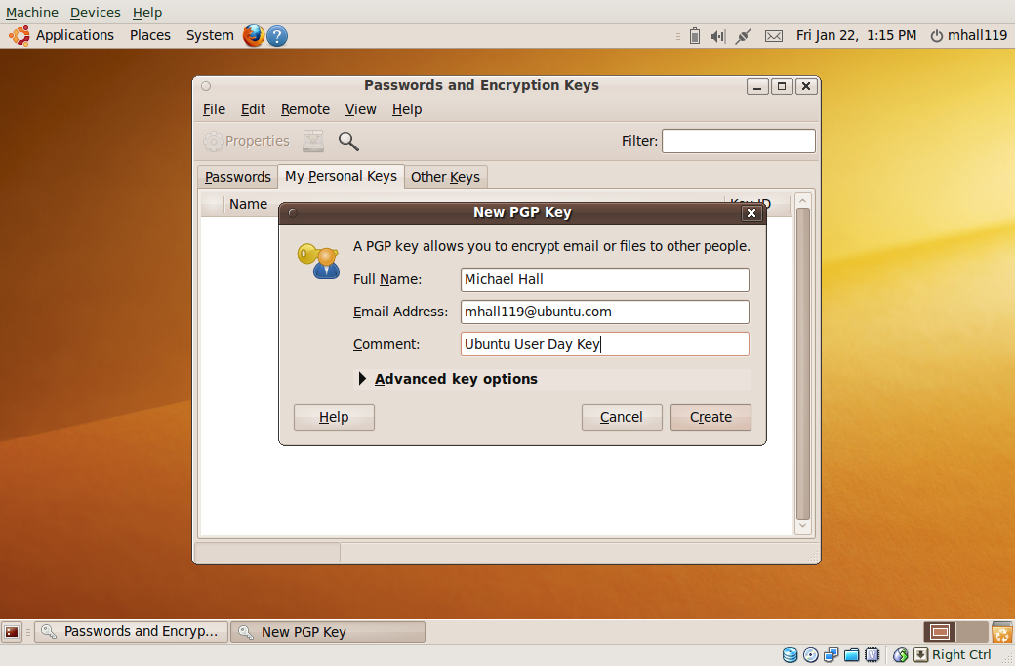Click Help in the New PGP Key dialog

coord(333,417)
